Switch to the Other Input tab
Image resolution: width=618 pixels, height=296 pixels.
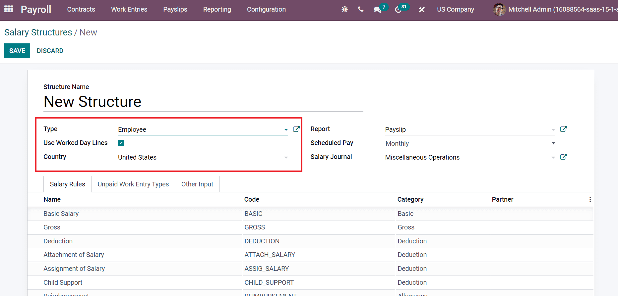click(197, 184)
